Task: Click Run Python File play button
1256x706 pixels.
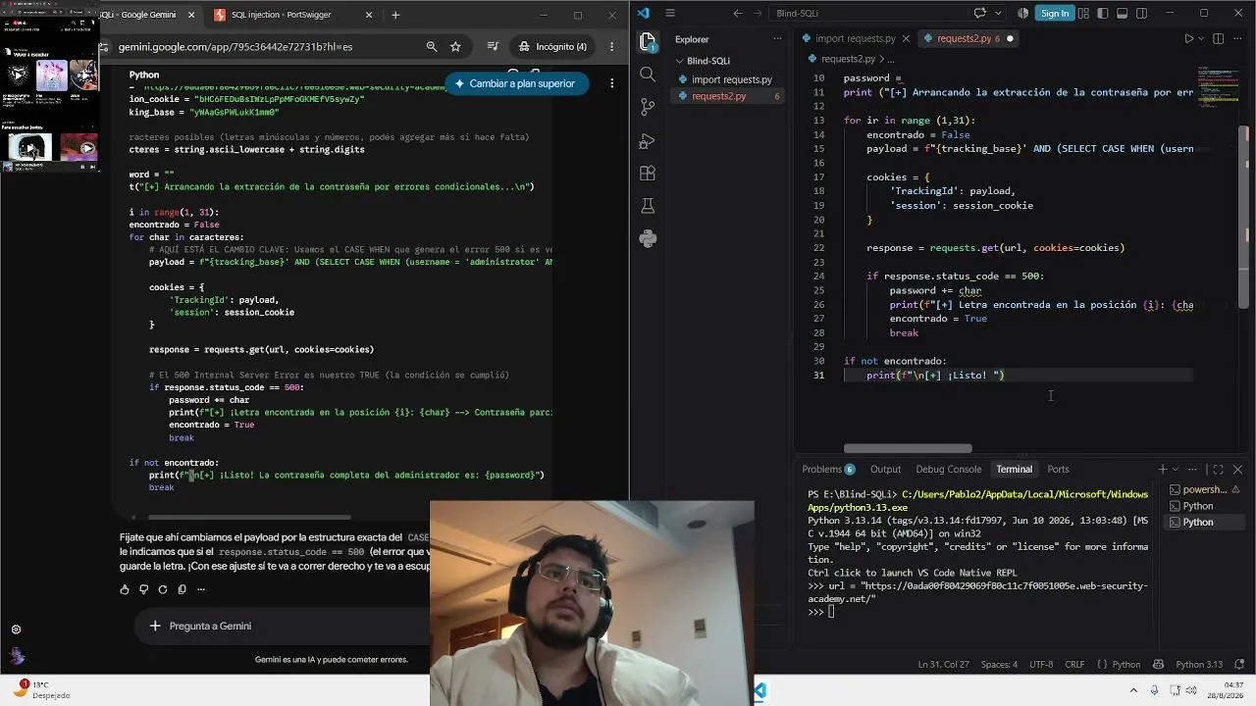Action: [x=1189, y=38]
